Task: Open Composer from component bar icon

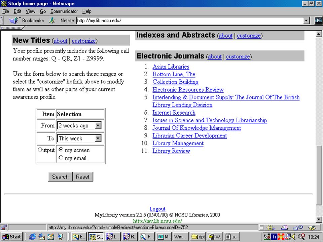Action: 312,228
